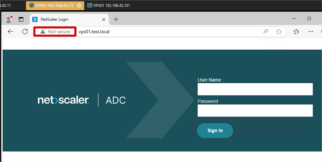The image size is (322, 162).
Task: Click the Not secure warning indicator
Action: coord(55,32)
